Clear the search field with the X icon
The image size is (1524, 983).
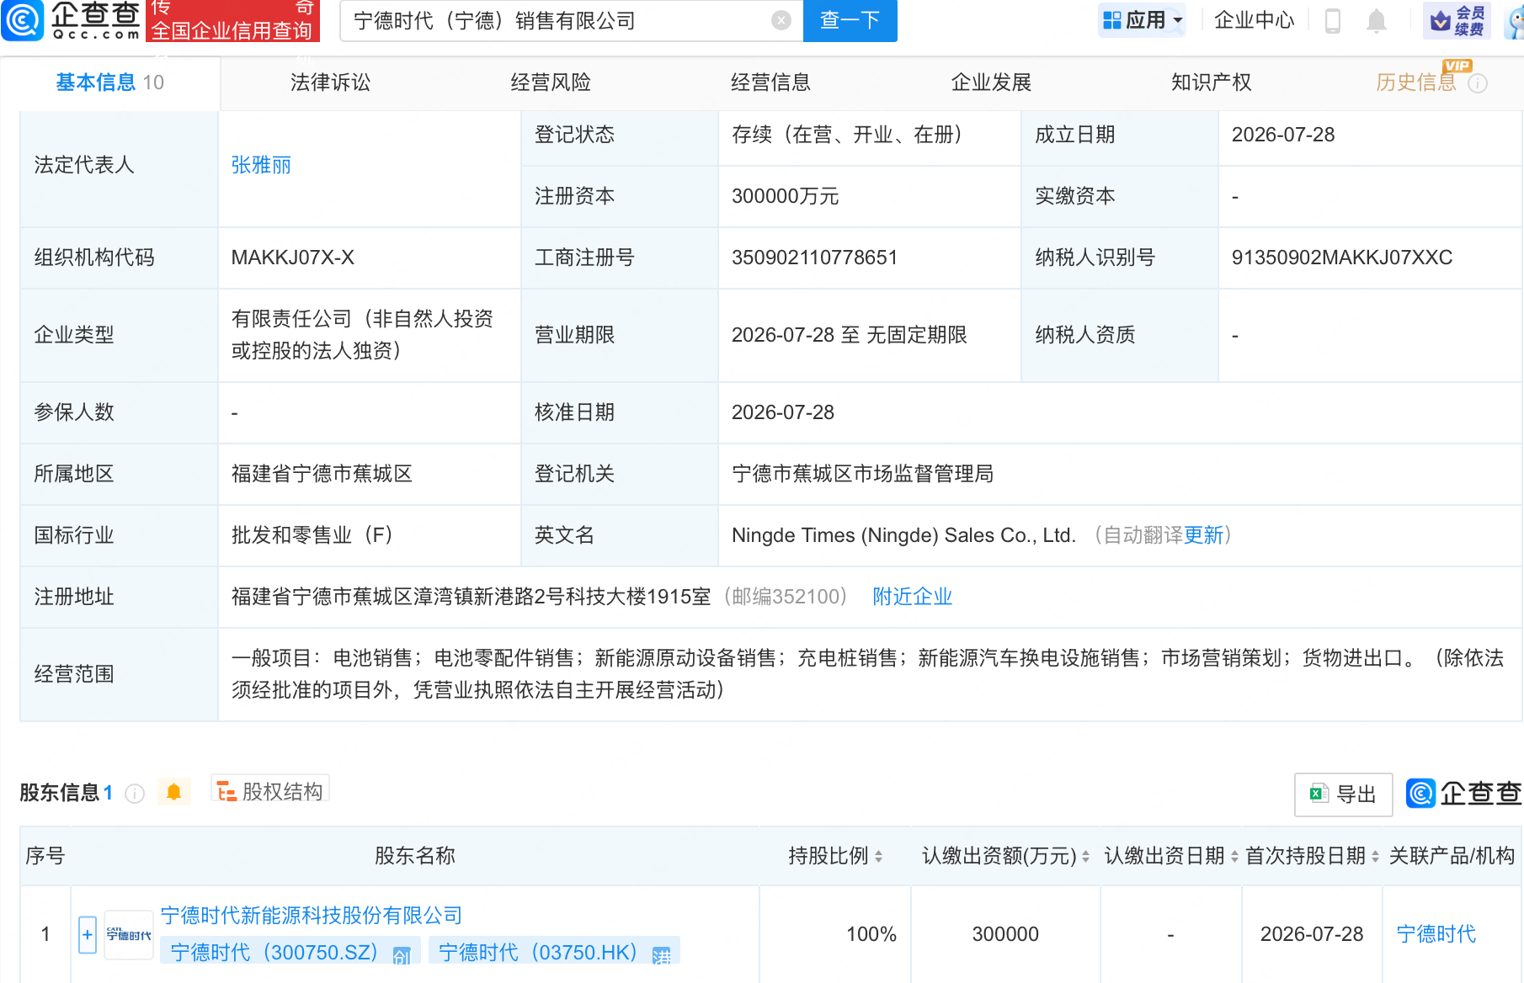tap(781, 20)
